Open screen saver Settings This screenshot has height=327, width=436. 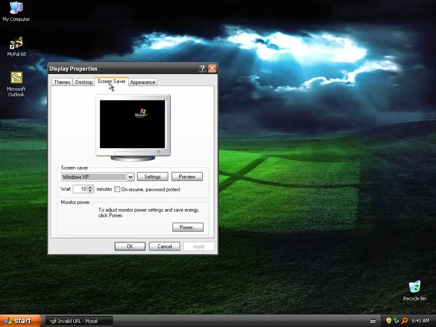pos(152,177)
